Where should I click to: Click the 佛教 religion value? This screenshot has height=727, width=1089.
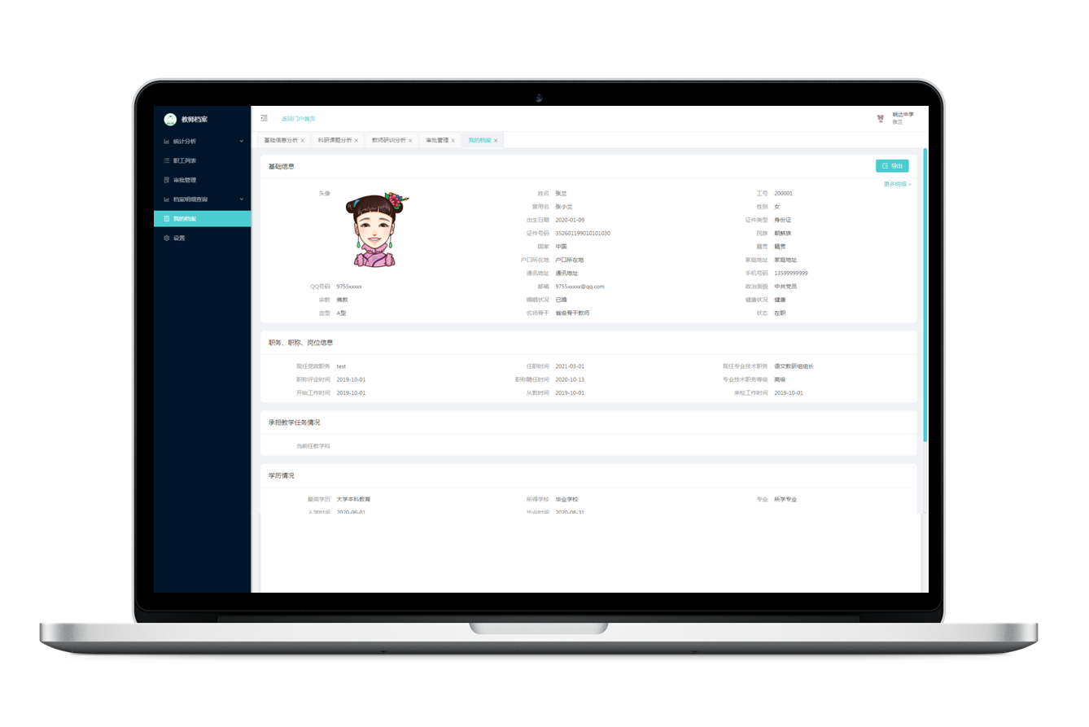point(342,300)
